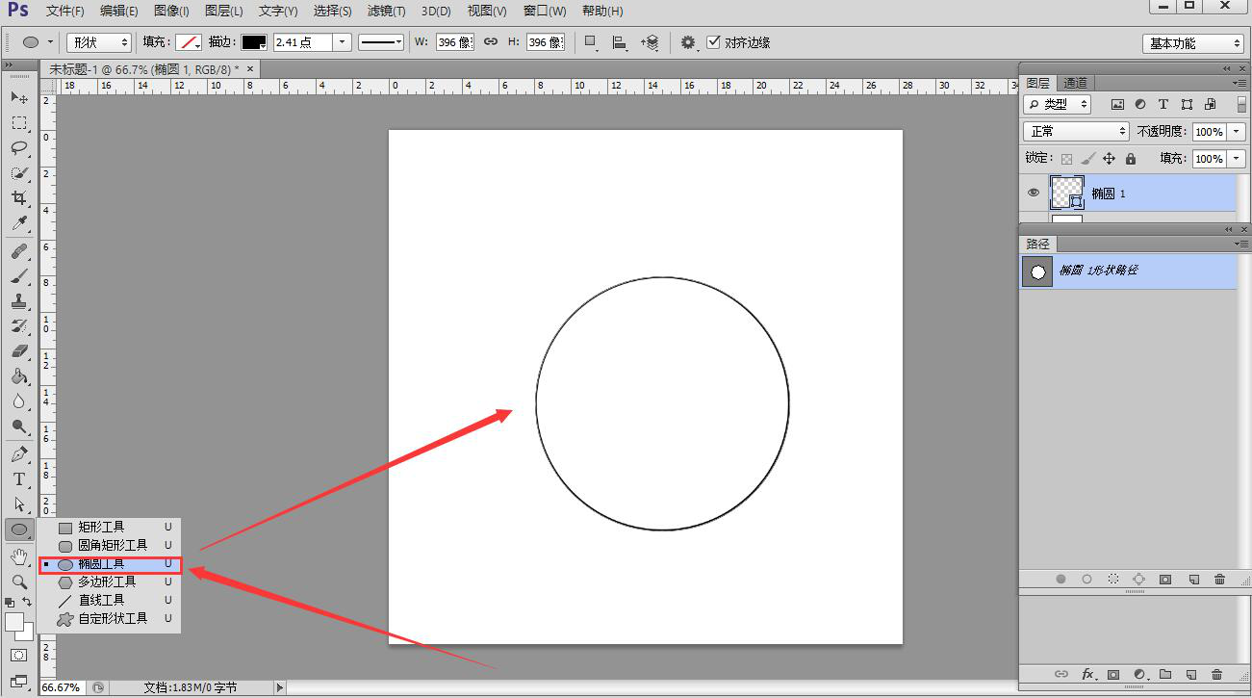Switch to the 通道 tab
1252x698 pixels.
coord(1075,84)
